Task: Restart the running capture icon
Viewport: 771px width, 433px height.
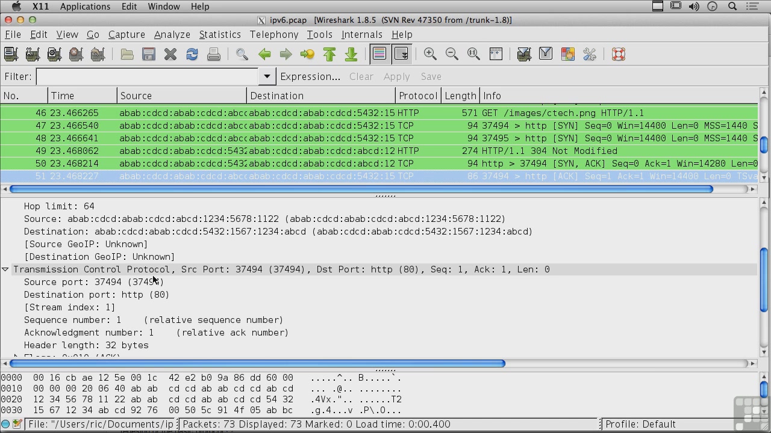Action: click(98, 54)
